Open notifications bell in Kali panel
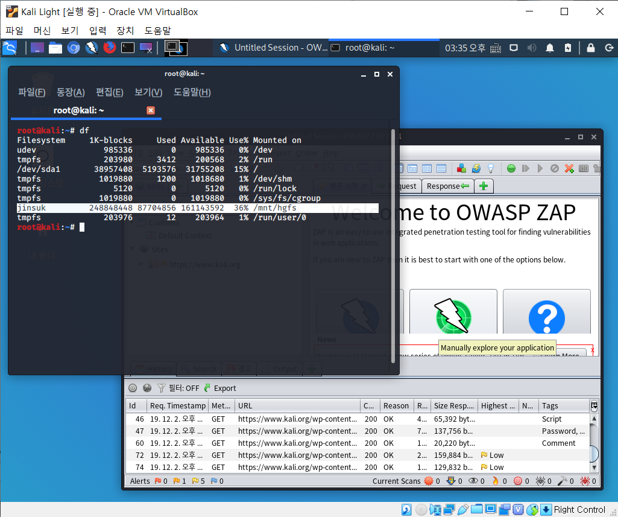This screenshot has height=517, width=618. tap(550, 48)
